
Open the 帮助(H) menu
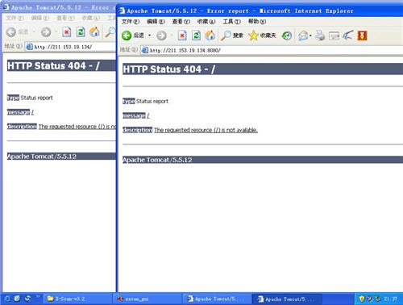tap(257, 22)
